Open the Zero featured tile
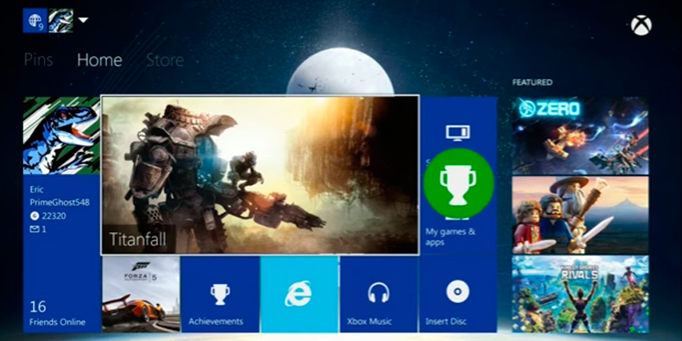 pos(580,136)
